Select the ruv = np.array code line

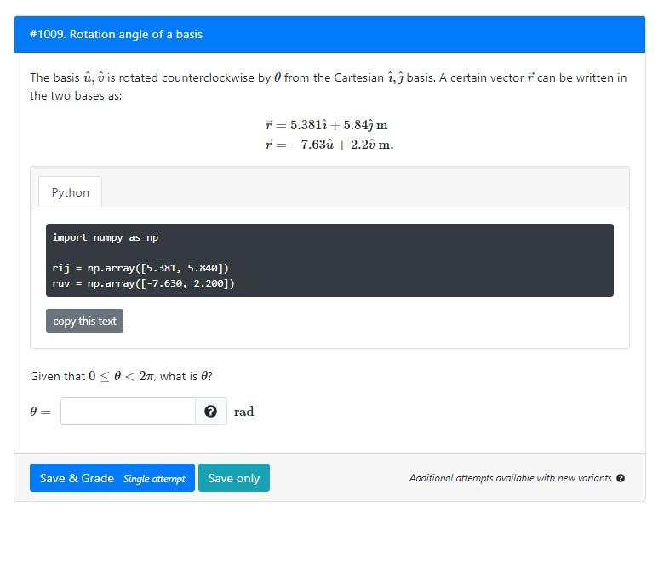[143, 283]
